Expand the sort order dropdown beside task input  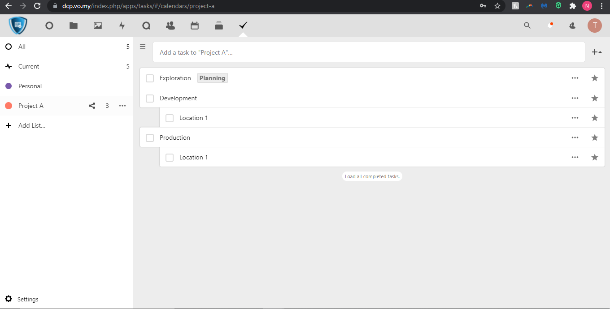[597, 52]
